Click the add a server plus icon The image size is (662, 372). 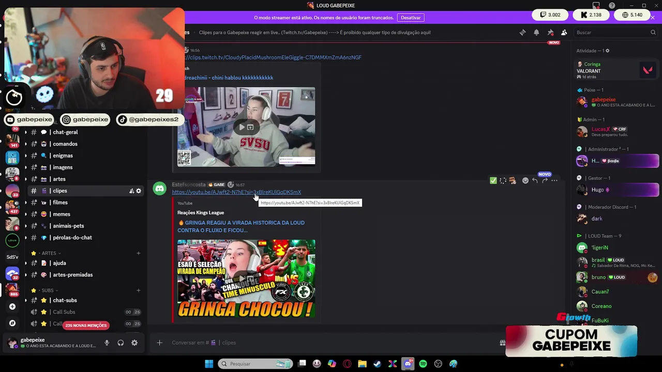click(12, 306)
